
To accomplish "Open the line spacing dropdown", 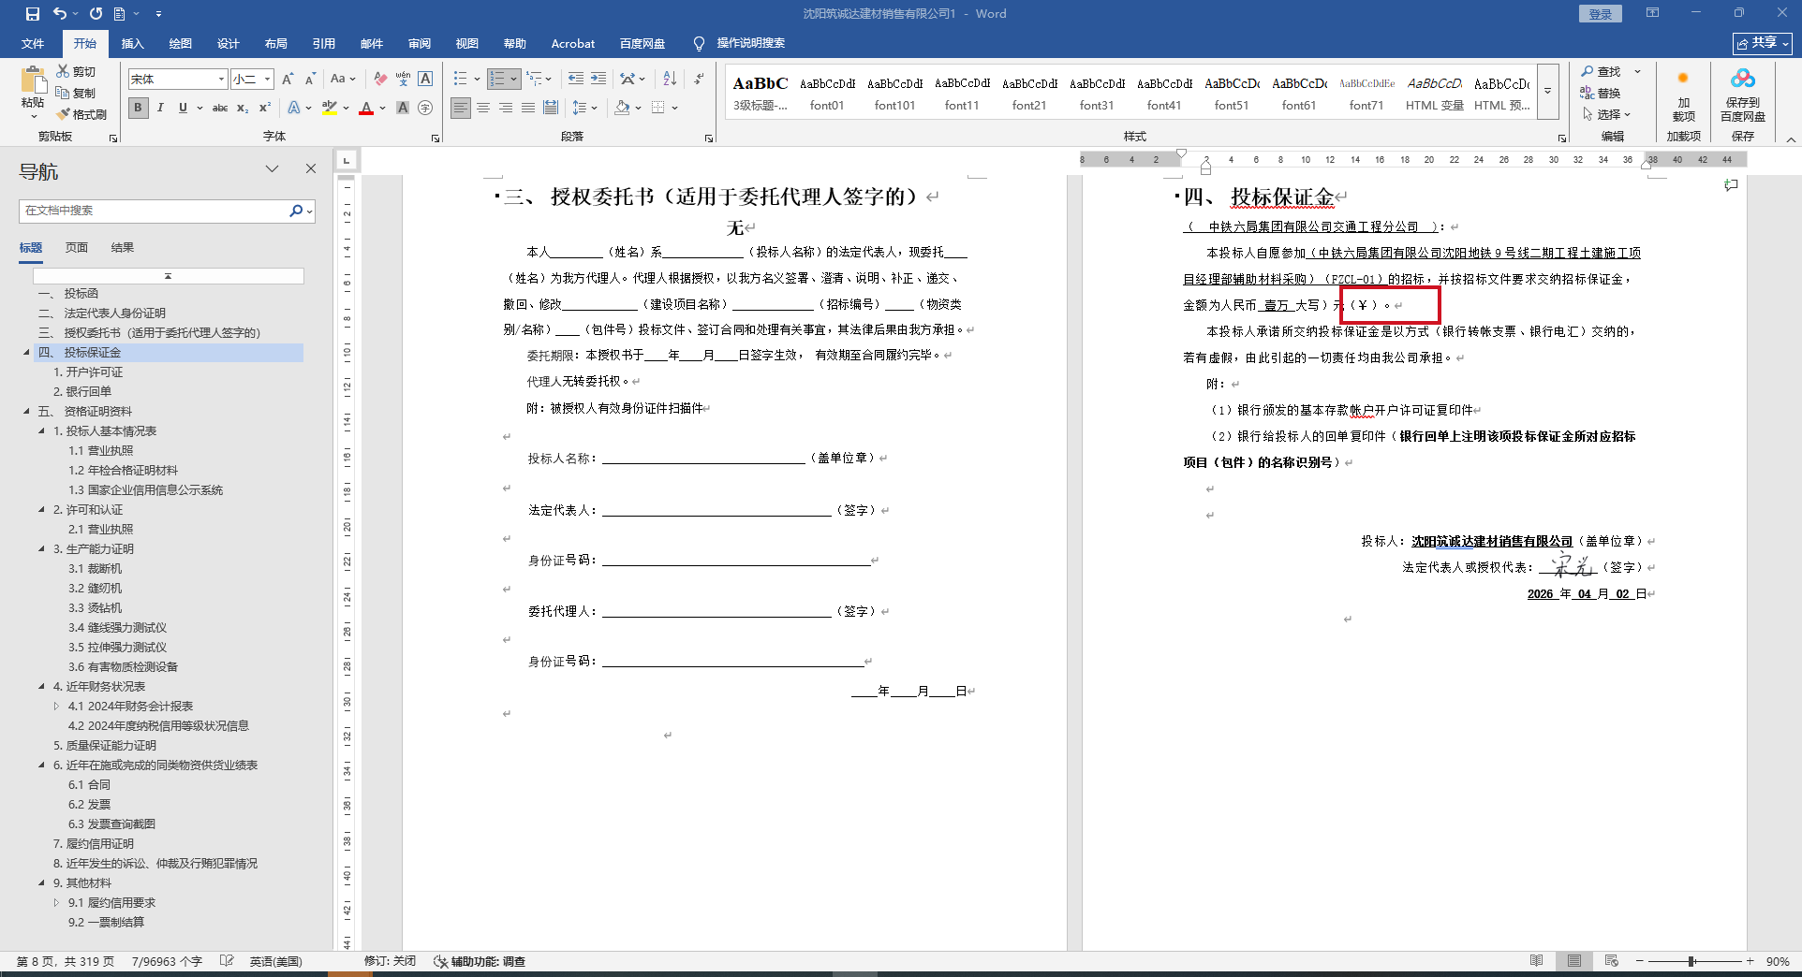I will [584, 108].
